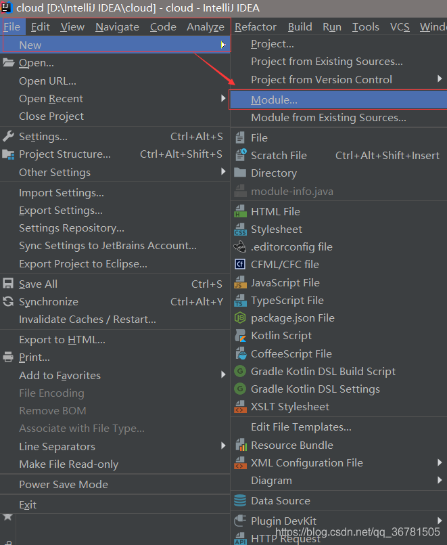447x545 pixels.
Task: Click the Favorites star icon in sidebar
Action: coord(7,517)
